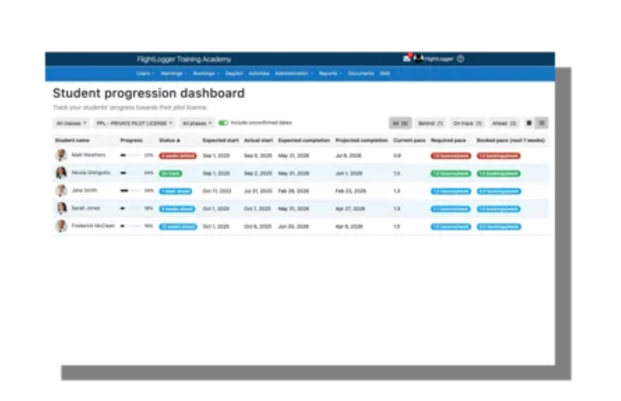This screenshot has height=401, width=621.
Task: Open Sarah Jones' student name link
Action: [85, 208]
